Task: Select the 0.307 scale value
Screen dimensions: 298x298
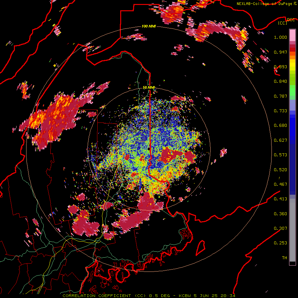Action: tap(280, 228)
